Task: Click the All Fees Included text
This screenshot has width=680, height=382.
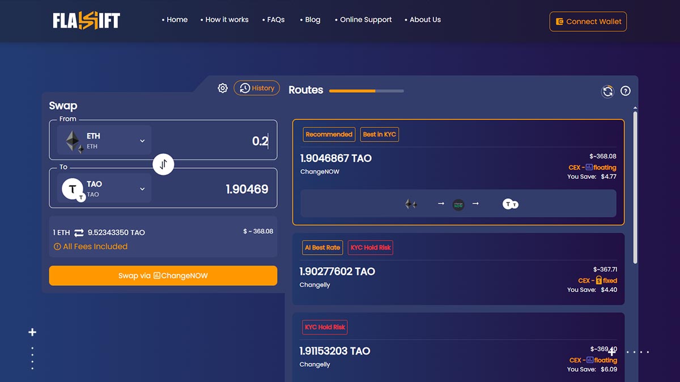Action: point(95,247)
